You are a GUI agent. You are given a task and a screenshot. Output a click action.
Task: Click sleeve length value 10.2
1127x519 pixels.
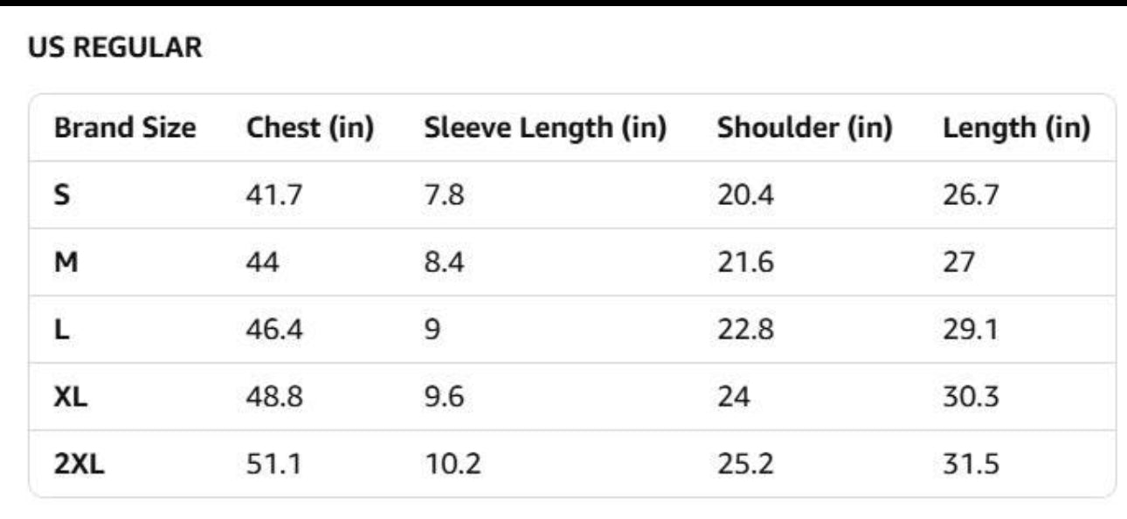pos(453,464)
